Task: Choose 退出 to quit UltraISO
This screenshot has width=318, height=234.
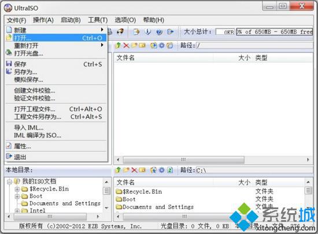Action: point(56,157)
